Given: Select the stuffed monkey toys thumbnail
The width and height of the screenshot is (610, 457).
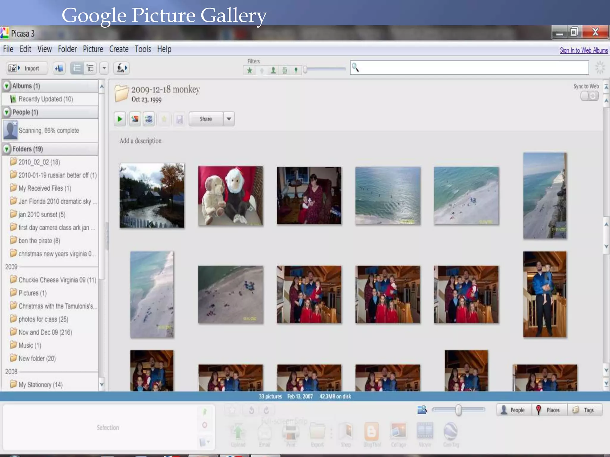Looking at the screenshot, I should pos(231,196).
